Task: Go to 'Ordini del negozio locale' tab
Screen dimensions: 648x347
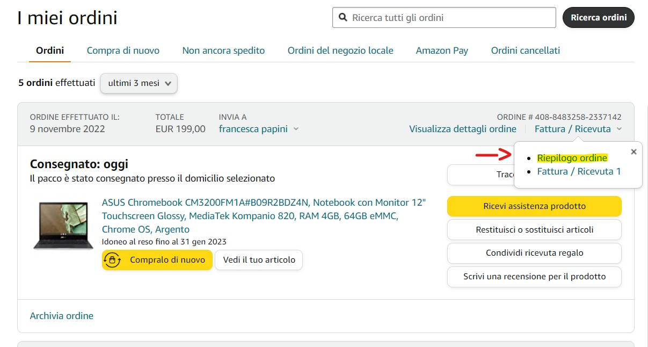Action: [x=340, y=50]
